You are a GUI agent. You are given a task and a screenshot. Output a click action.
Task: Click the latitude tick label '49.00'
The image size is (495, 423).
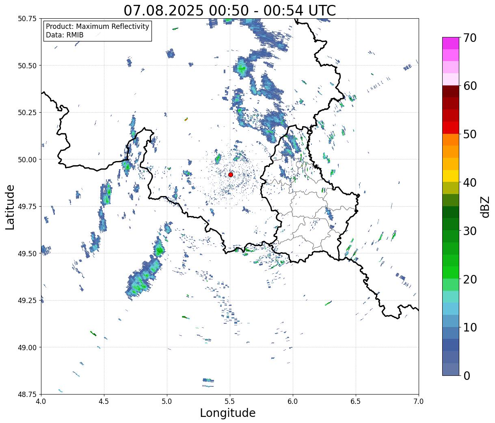pos(27,347)
